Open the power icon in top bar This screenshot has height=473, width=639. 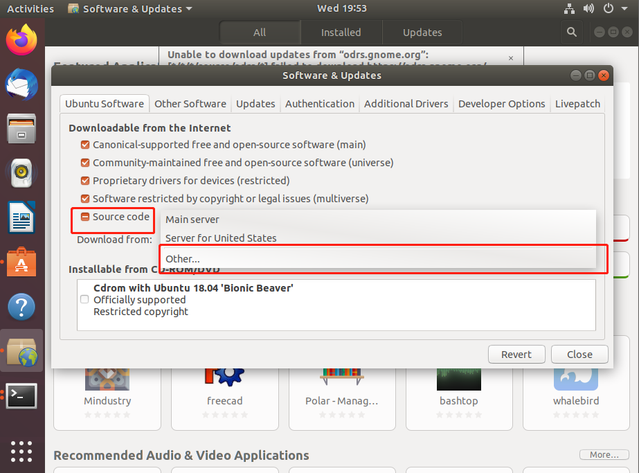coord(609,8)
